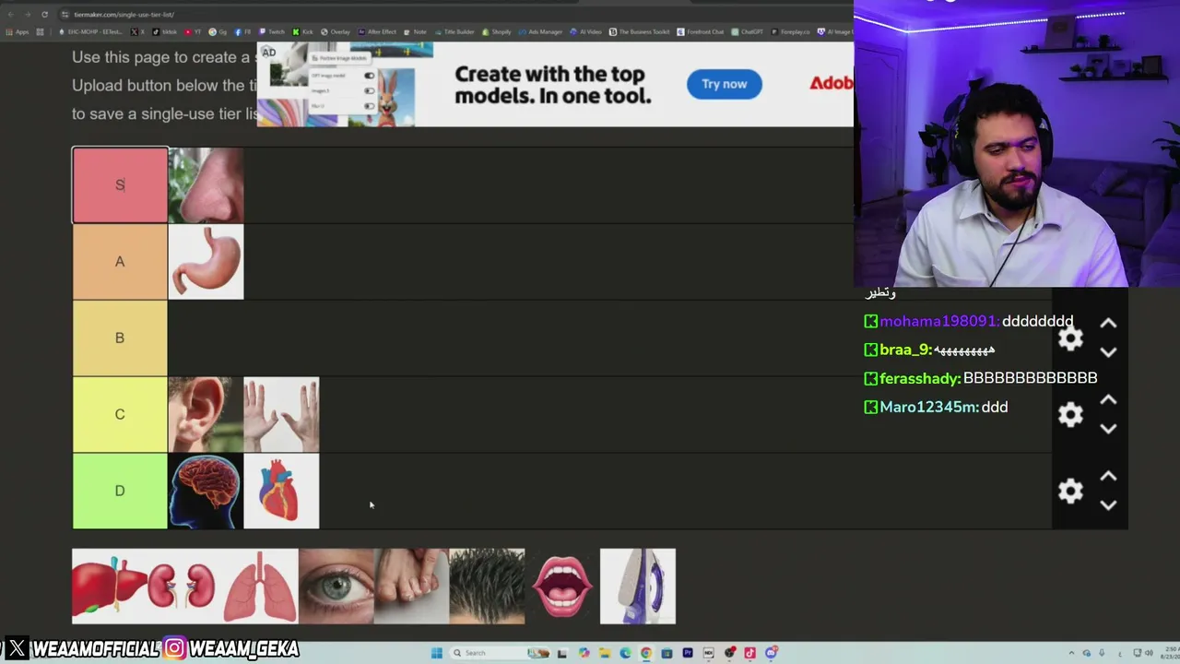1180x664 pixels.
Task: Pick the foot image from unranked pool
Action: point(412,587)
